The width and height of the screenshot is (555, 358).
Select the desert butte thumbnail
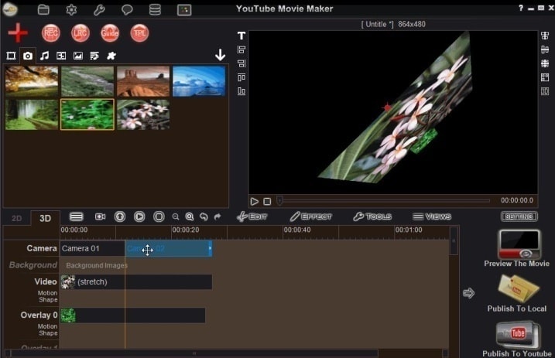point(143,81)
